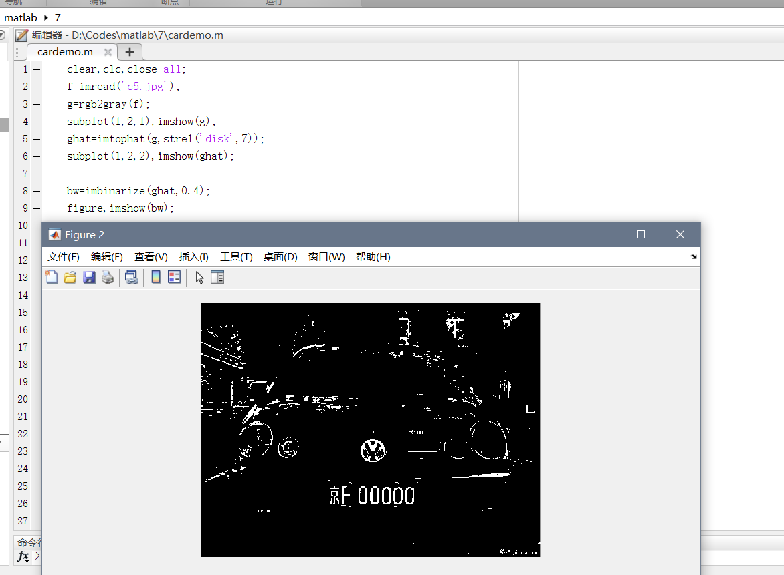The width and height of the screenshot is (784, 575).
Task: Click folder 7 in the path breadcrumb
Action: (x=58, y=18)
